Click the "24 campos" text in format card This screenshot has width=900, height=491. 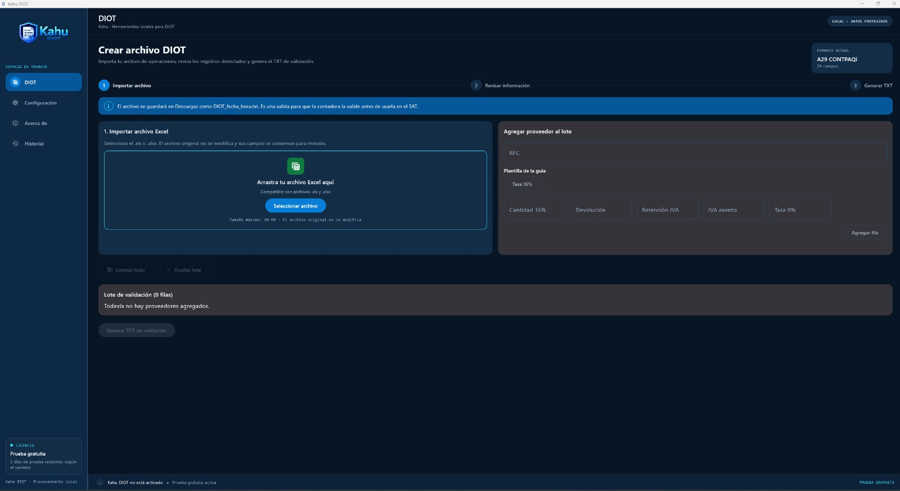[x=827, y=66]
